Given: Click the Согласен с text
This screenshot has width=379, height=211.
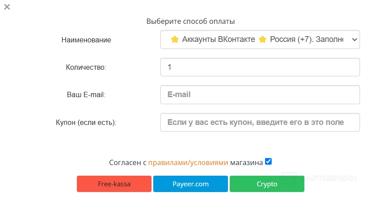Looking at the screenshot, I should click(x=127, y=162).
